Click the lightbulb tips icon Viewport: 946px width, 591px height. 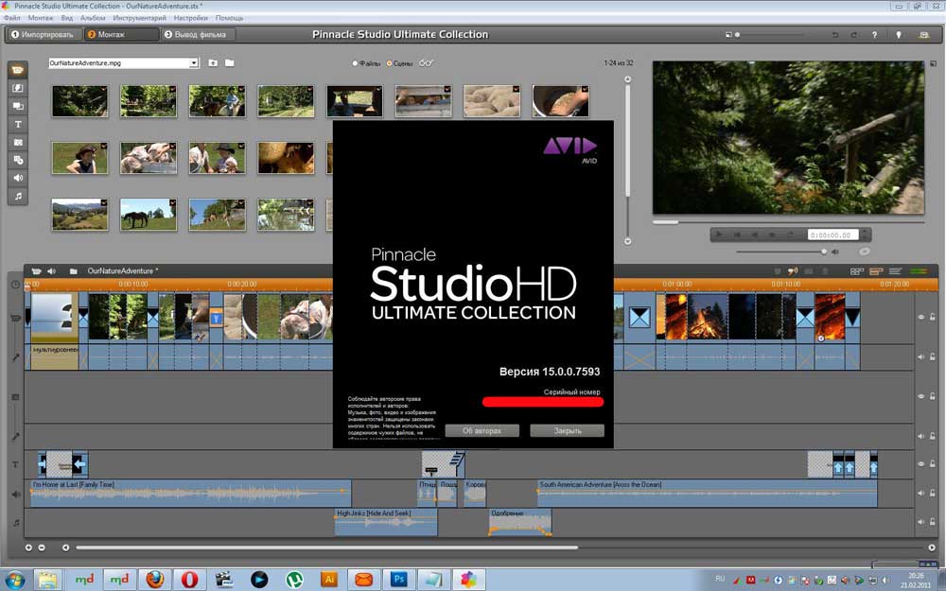(x=898, y=35)
